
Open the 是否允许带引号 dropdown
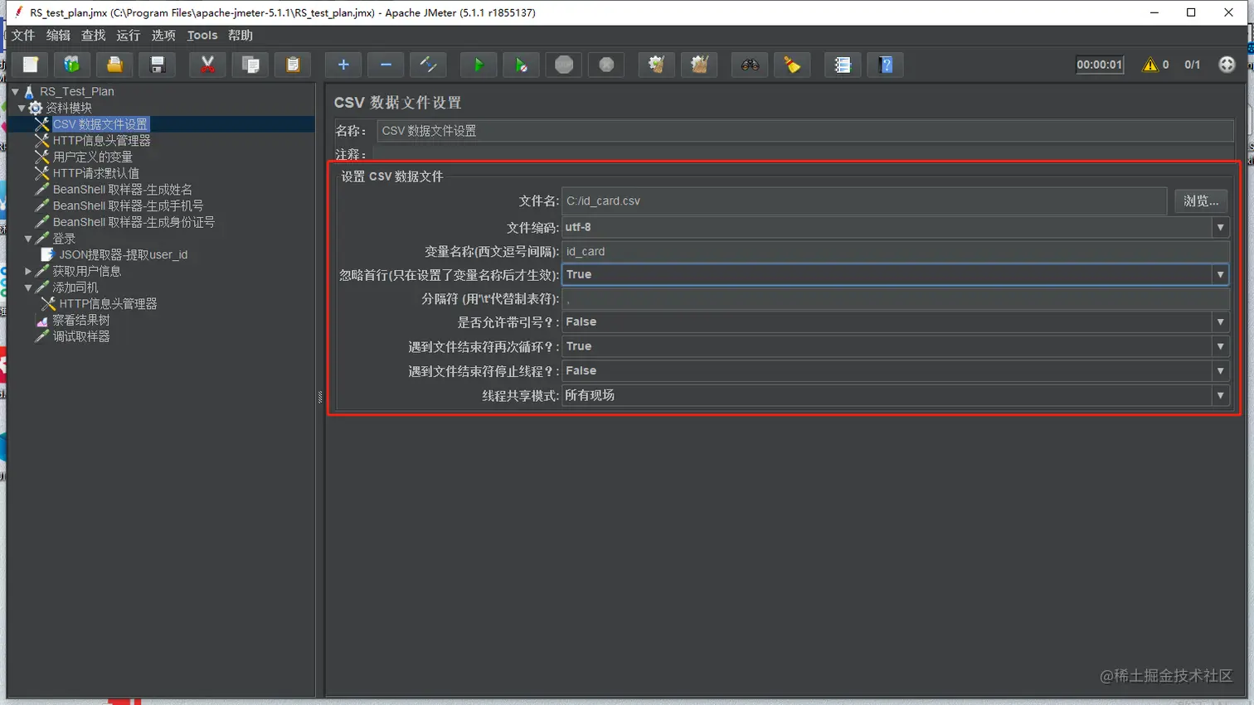click(895, 321)
